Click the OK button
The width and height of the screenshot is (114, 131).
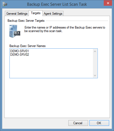(x=99, y=123)
